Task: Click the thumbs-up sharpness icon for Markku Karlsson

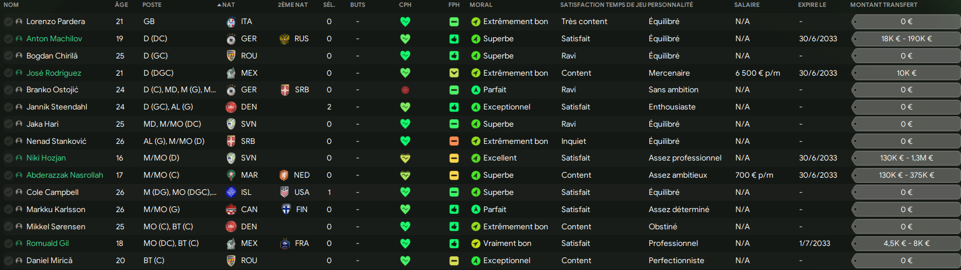Action: (x=454, y=210)
